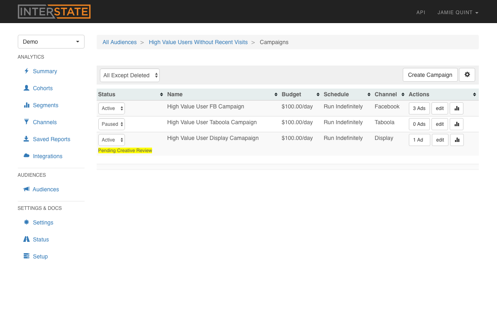Click the Channels funnel icon
Viewport: 497px width, 311px height.
pos(26,122)
